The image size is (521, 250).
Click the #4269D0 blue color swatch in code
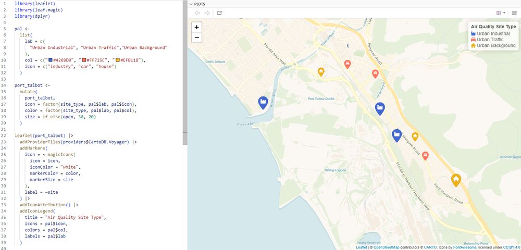pos(51,60)
